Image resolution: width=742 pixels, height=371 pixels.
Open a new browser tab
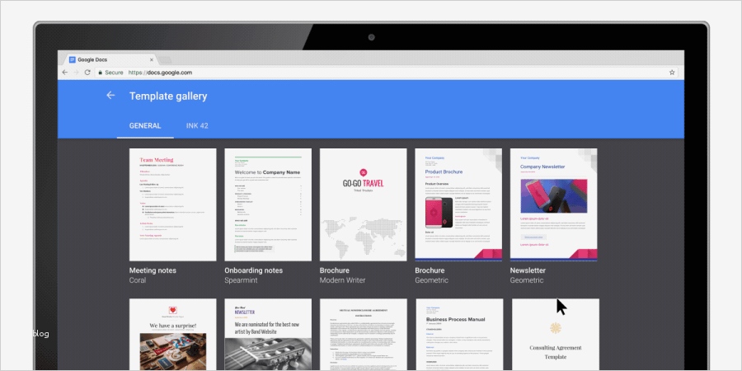tap(165, 60)
